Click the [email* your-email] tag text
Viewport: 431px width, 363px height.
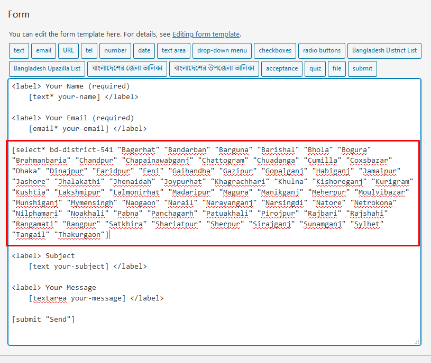69,129
